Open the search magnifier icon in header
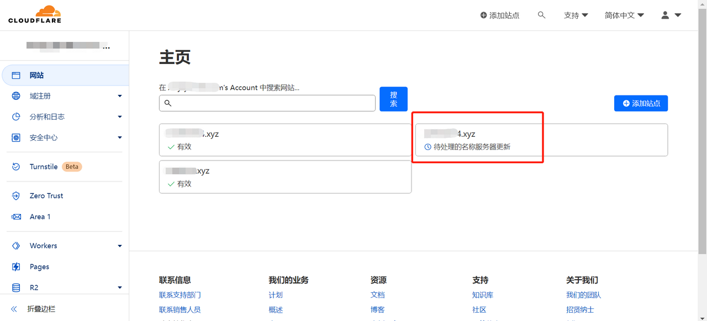Image resolution: width=707 pixels, height=321 pixels. pyautogui.click(x=541, y=15)
